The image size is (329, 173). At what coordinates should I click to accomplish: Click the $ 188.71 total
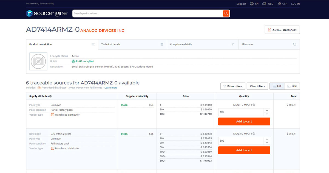pos(291,105)
